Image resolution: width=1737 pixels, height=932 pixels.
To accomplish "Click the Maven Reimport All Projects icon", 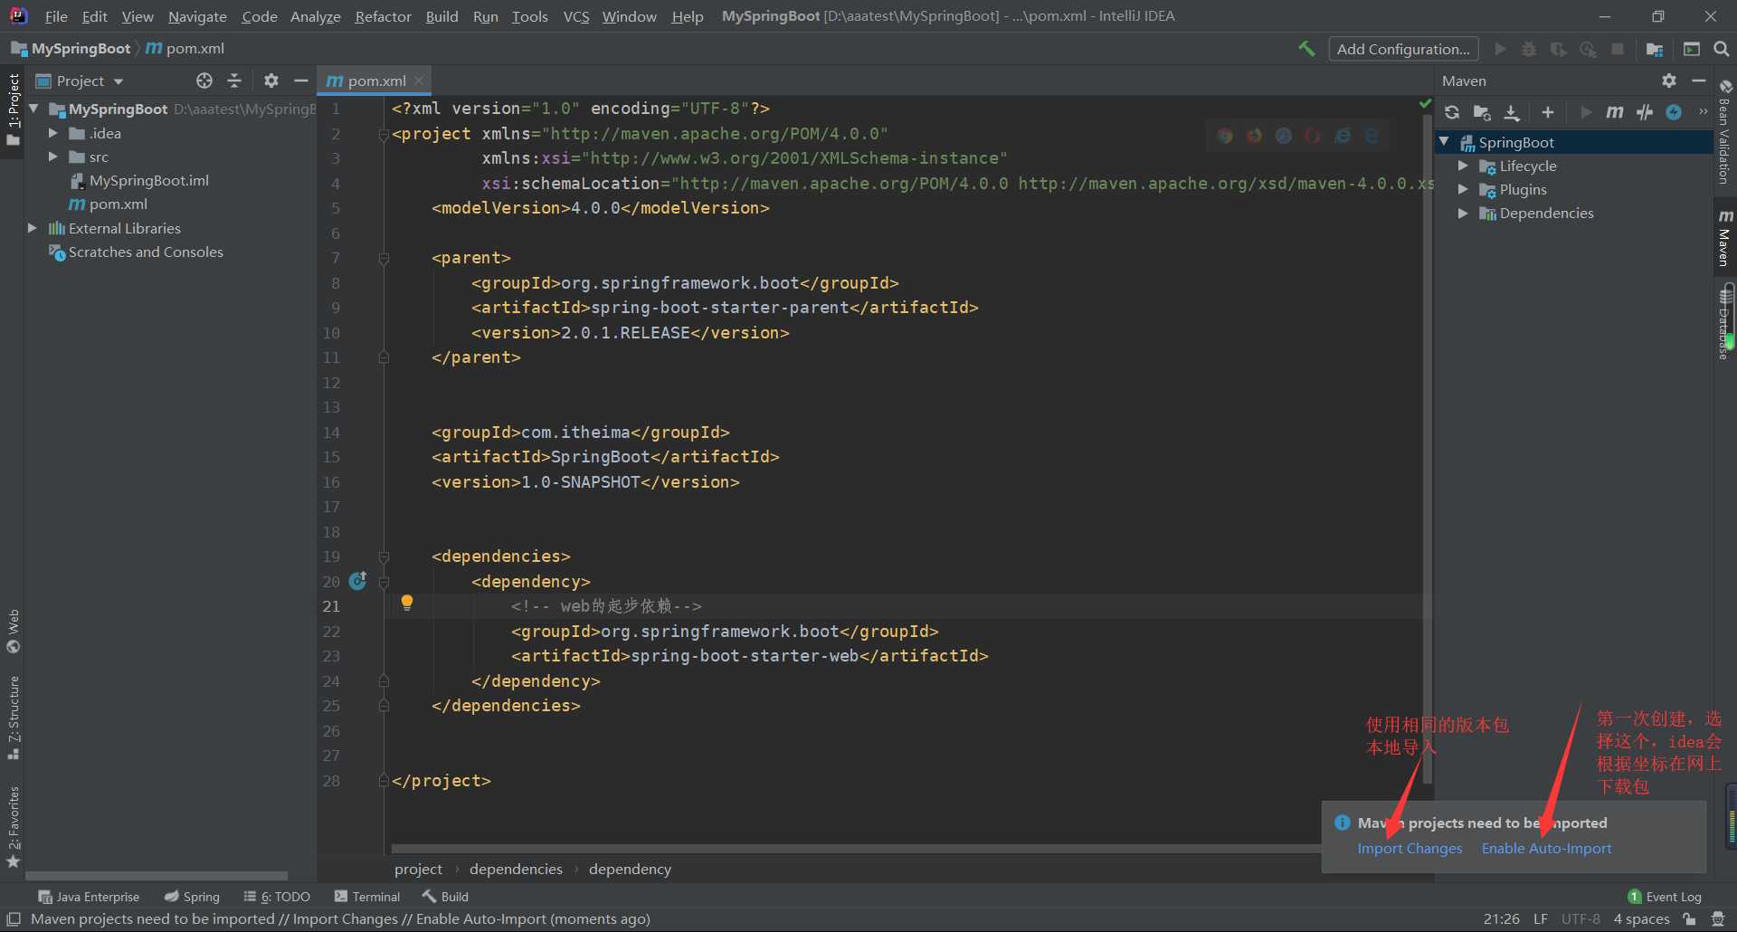I will (1452, 112).
